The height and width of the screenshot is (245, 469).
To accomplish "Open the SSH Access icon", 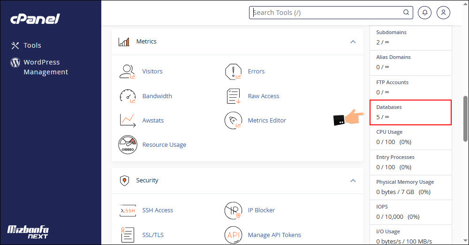I will tap(127, 210).
